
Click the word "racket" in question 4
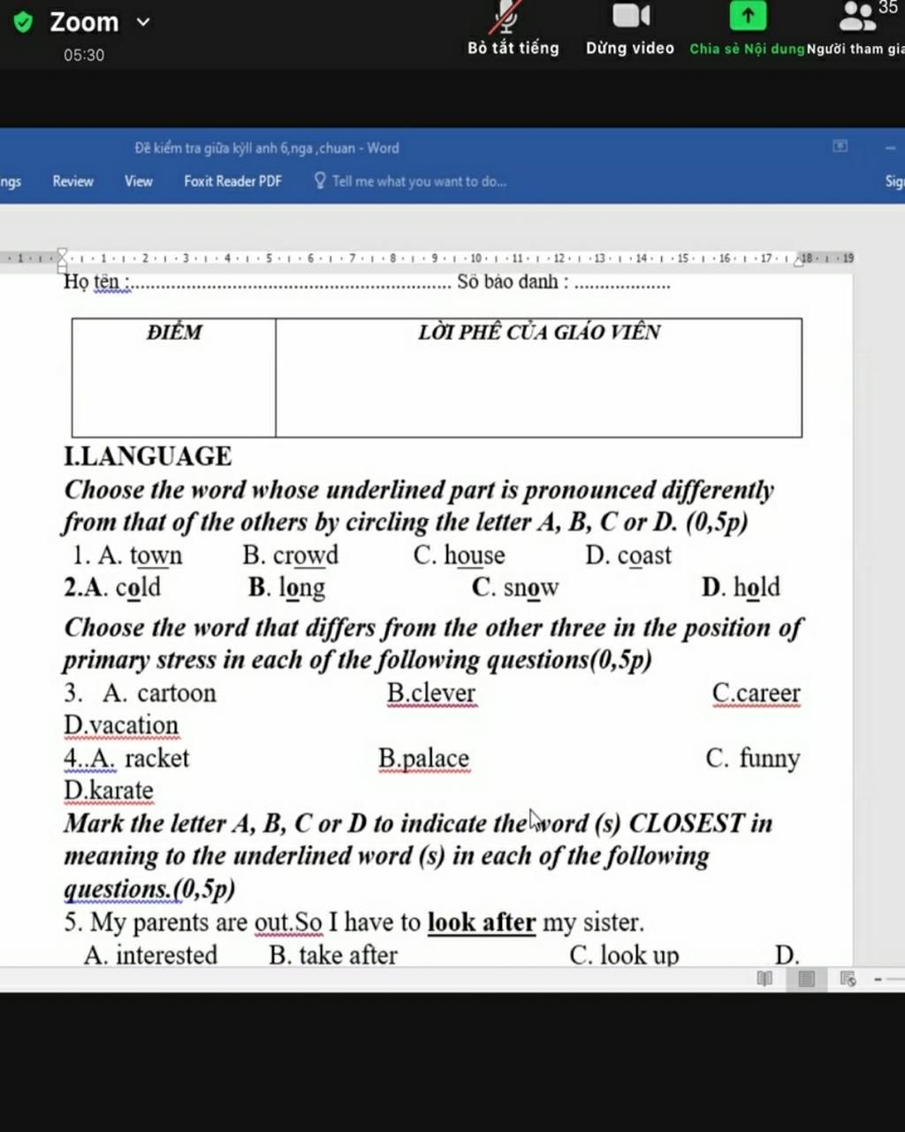(157, 759)
